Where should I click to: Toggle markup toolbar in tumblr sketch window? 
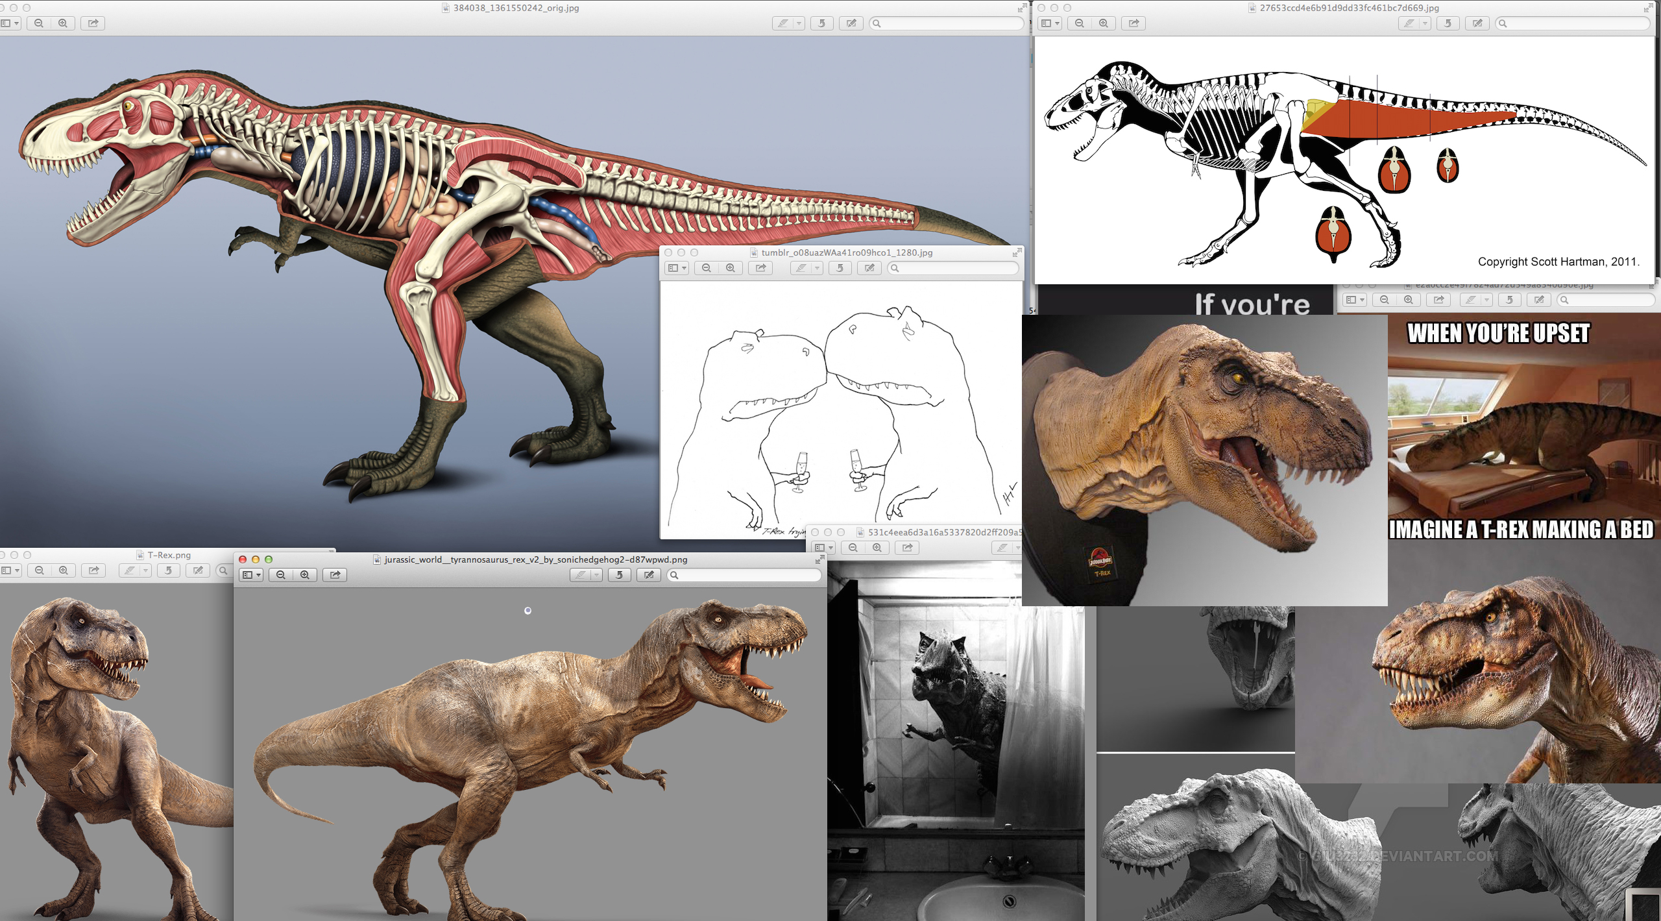(x=869, y=268)
